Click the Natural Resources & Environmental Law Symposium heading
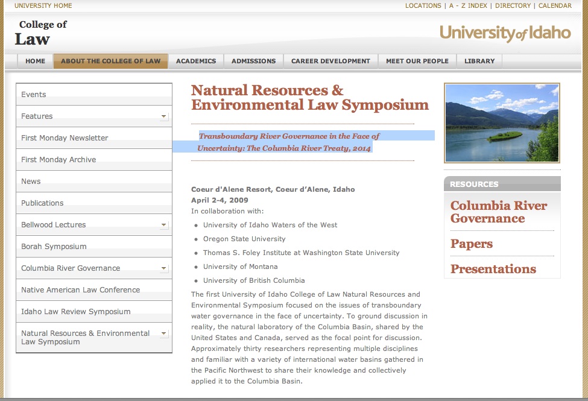This screenshot has height=401, width=588. [310, 98]
